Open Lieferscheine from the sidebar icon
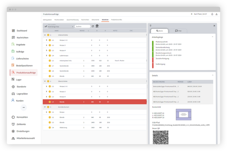 13,58
